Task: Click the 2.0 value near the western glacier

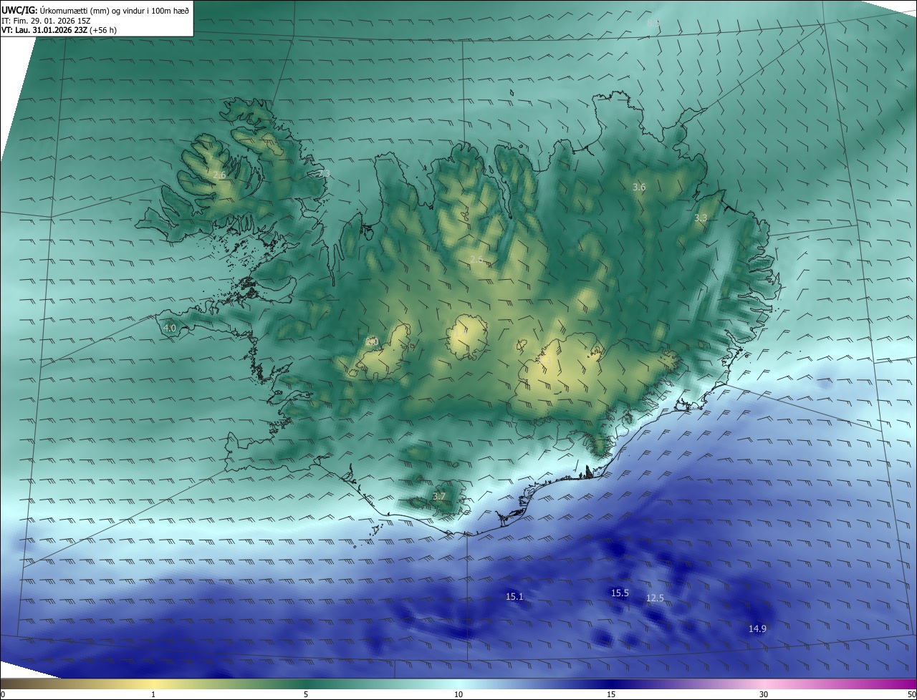Action: coord(371,342)
